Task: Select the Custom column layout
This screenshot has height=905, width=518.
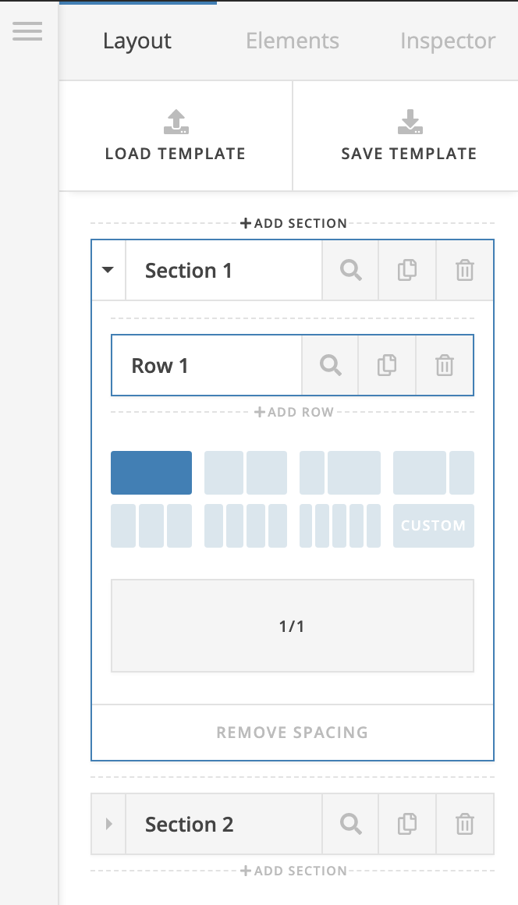Action: [x=434, y=526]
